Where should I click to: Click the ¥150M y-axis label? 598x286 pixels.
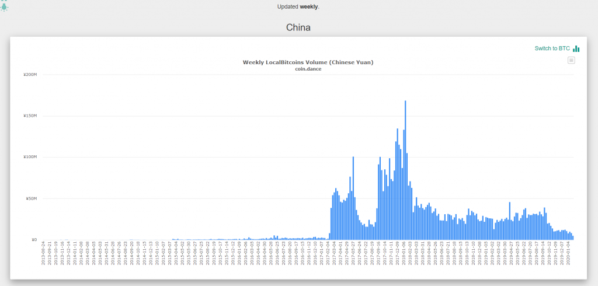(x=30, y=116)
